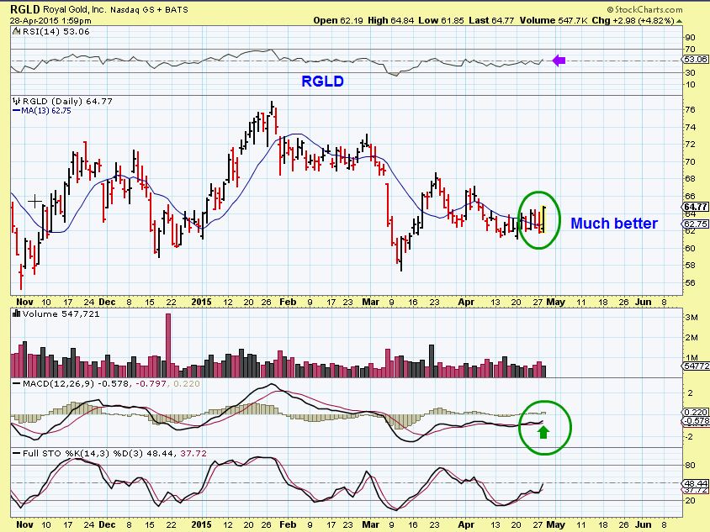
Task: Click the Volume 547.7K header value
Action: coord(554,20)
